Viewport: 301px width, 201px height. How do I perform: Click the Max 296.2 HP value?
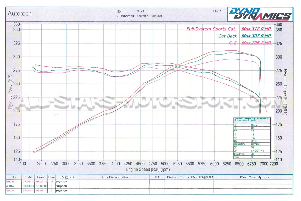256,43
